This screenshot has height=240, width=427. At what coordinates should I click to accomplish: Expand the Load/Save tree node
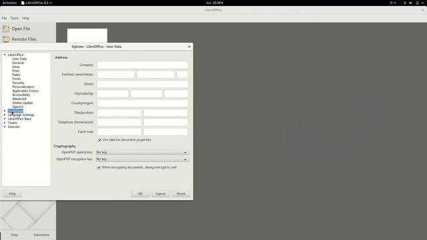[x=5, y=111]
